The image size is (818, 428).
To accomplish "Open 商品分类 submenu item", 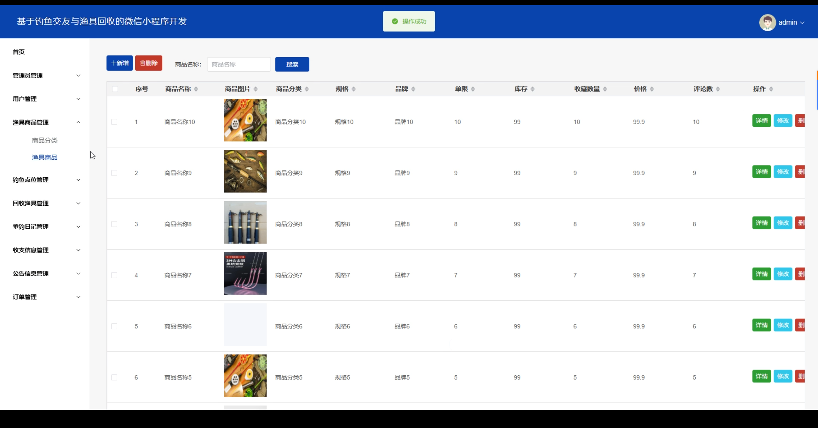I will 45,141.
